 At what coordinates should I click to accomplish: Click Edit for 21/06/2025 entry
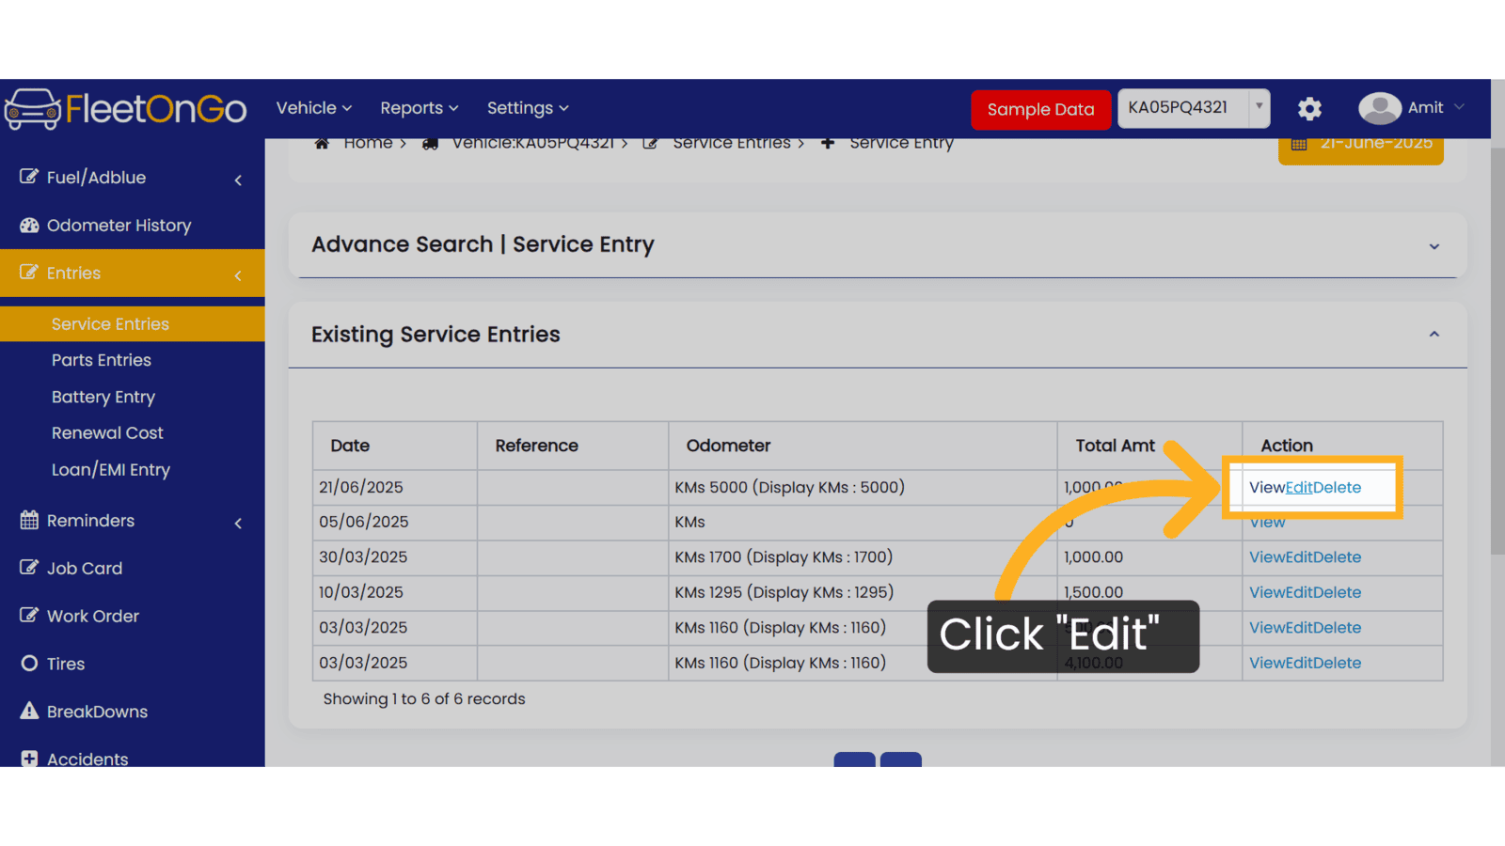[1299, 487]
